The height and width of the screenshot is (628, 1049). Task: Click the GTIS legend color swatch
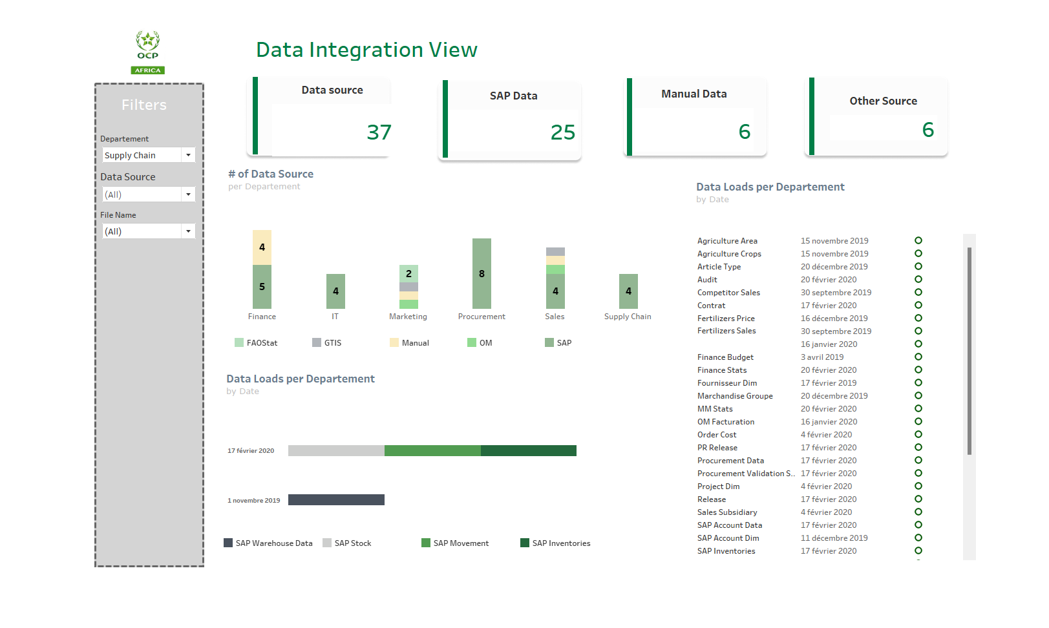click(x=317, y=342)
